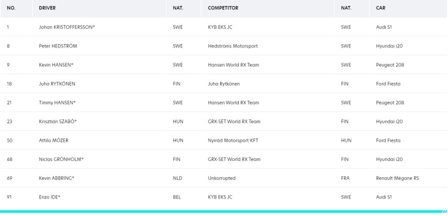Click the DRIVER column header
448x216 pixels.
click(x=48, y=8)
